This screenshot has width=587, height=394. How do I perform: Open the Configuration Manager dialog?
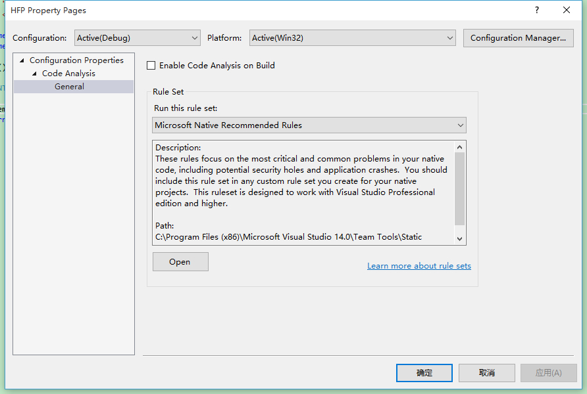point(518,38)
